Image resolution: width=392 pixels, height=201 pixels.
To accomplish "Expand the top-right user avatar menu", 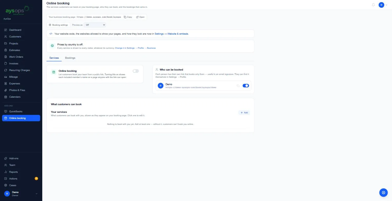I will [383, 5].
